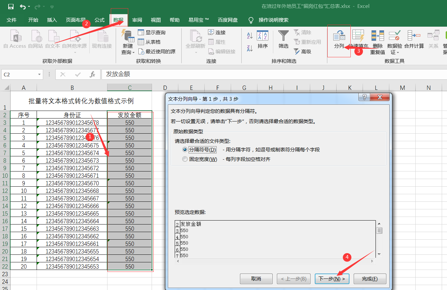Click the 下一步(N) button
Screen dimensions: 447x290
click(332, 279)
